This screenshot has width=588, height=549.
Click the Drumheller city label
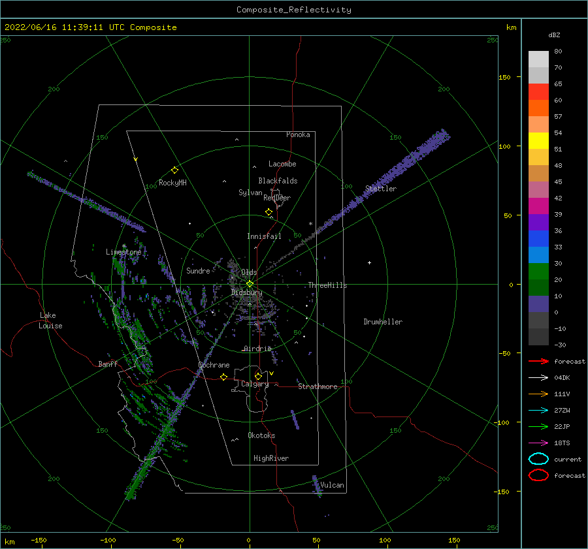pyautogui.click(x=383, y=322)
